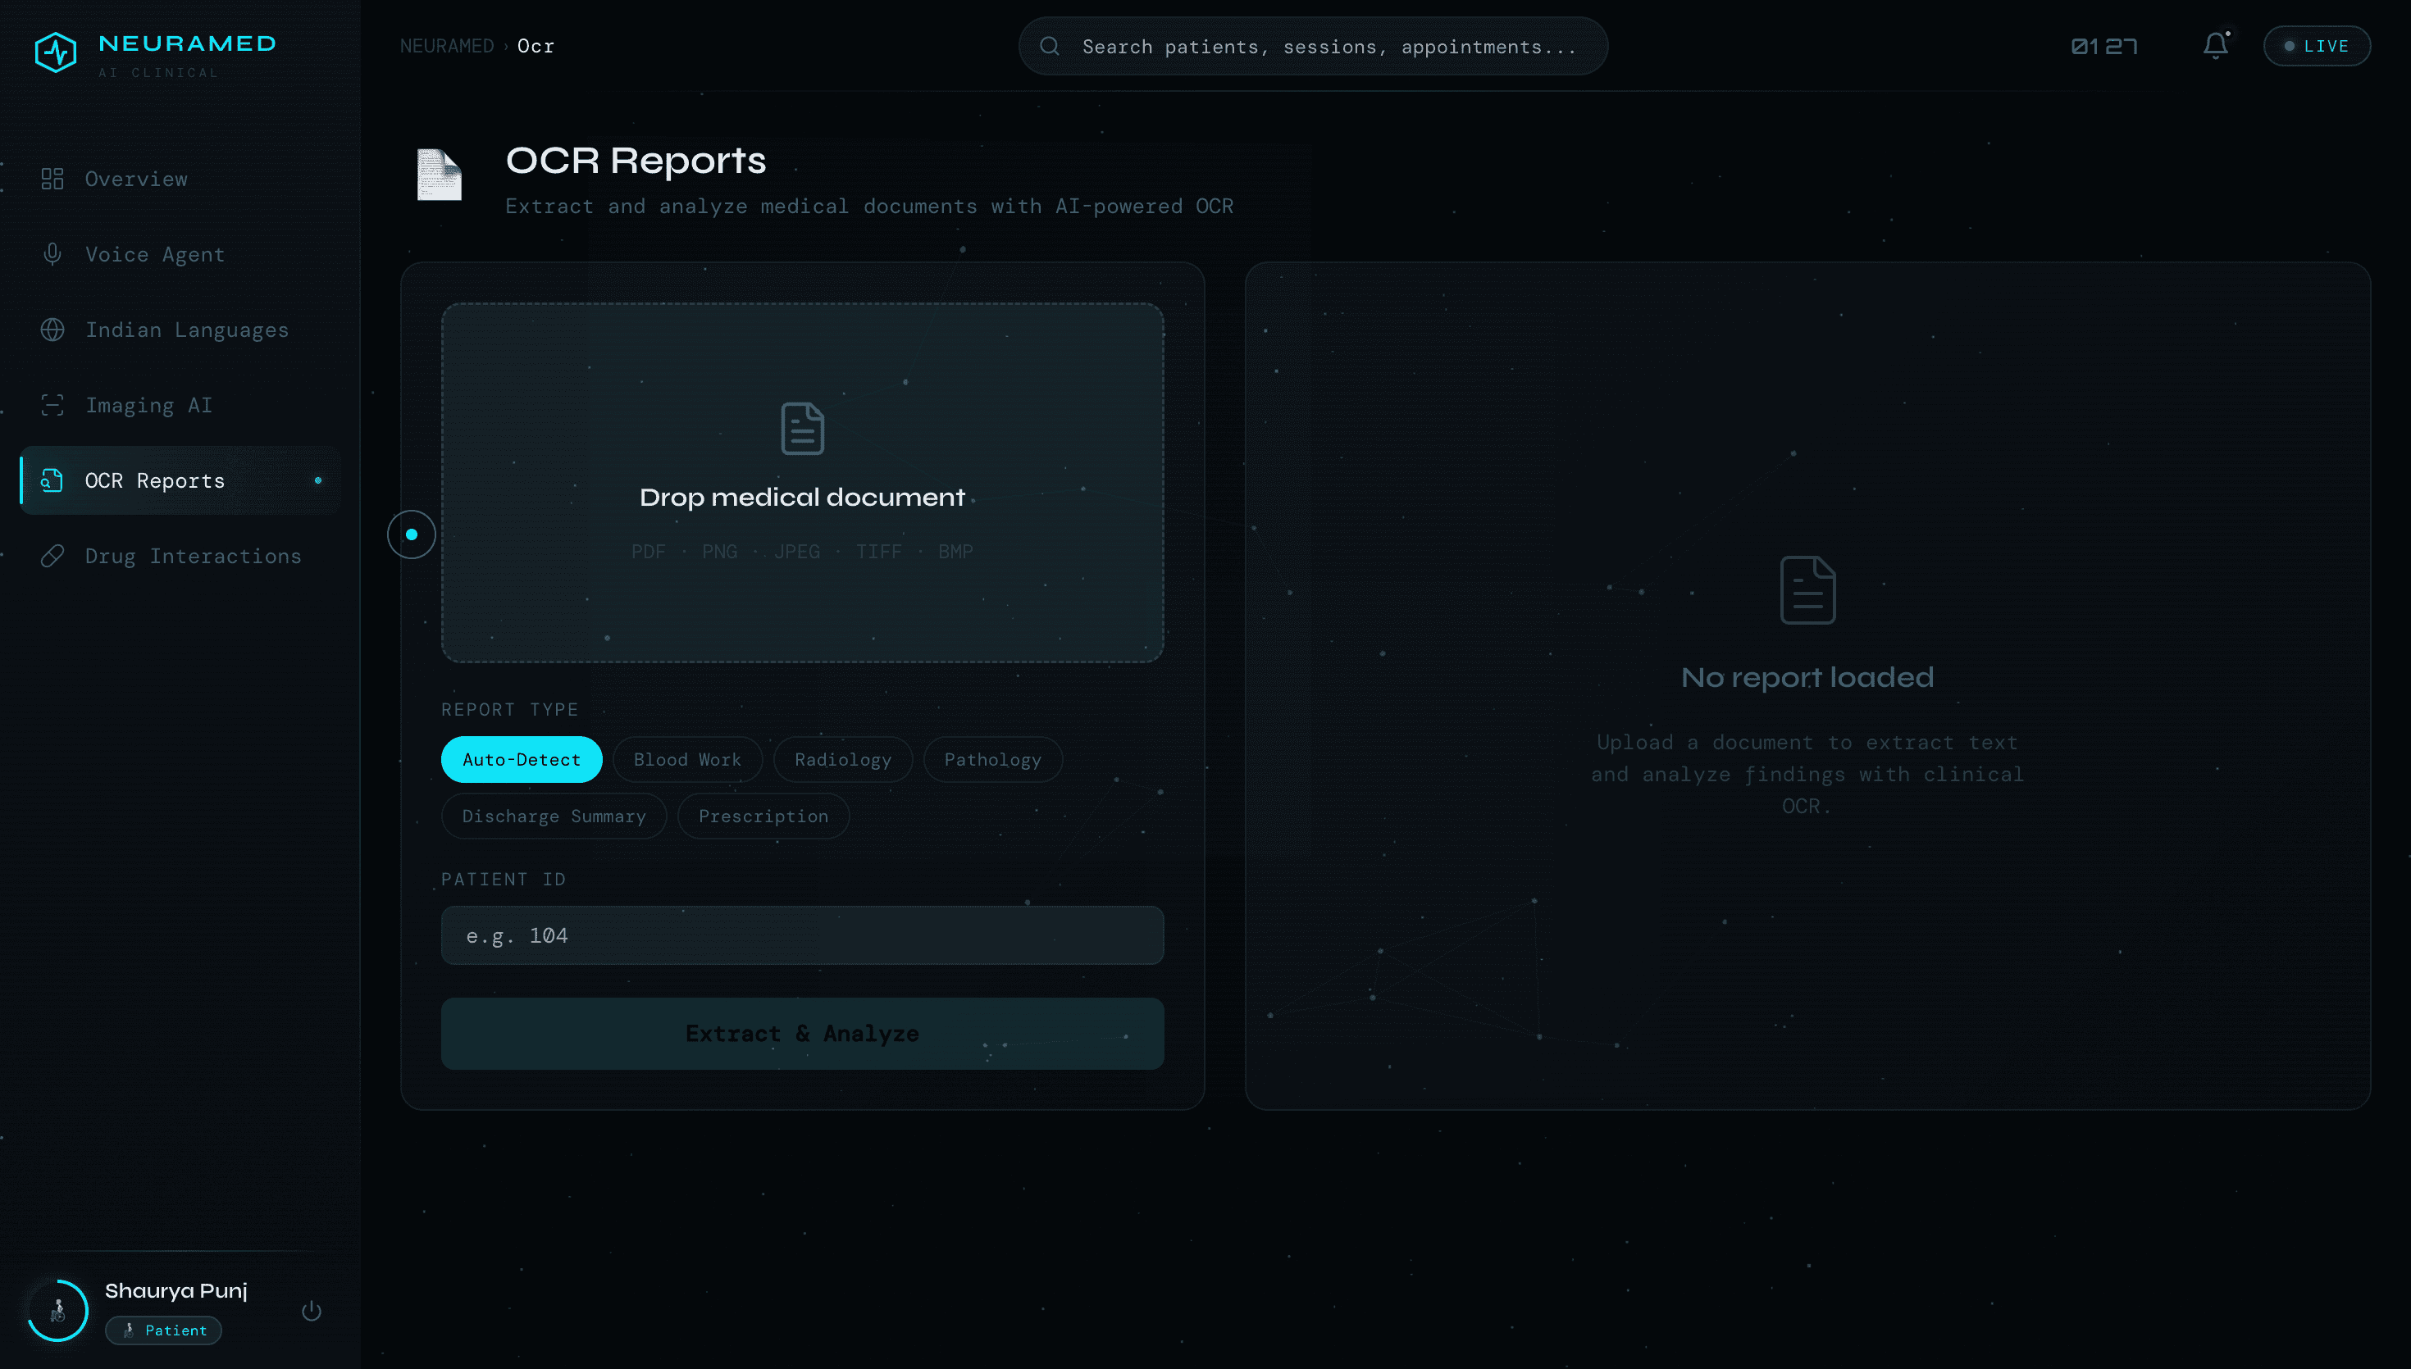The width and height of the screenshot is (2411, 1369).
Task: Open the Indian Languages panel
Action: coord(187,329)
